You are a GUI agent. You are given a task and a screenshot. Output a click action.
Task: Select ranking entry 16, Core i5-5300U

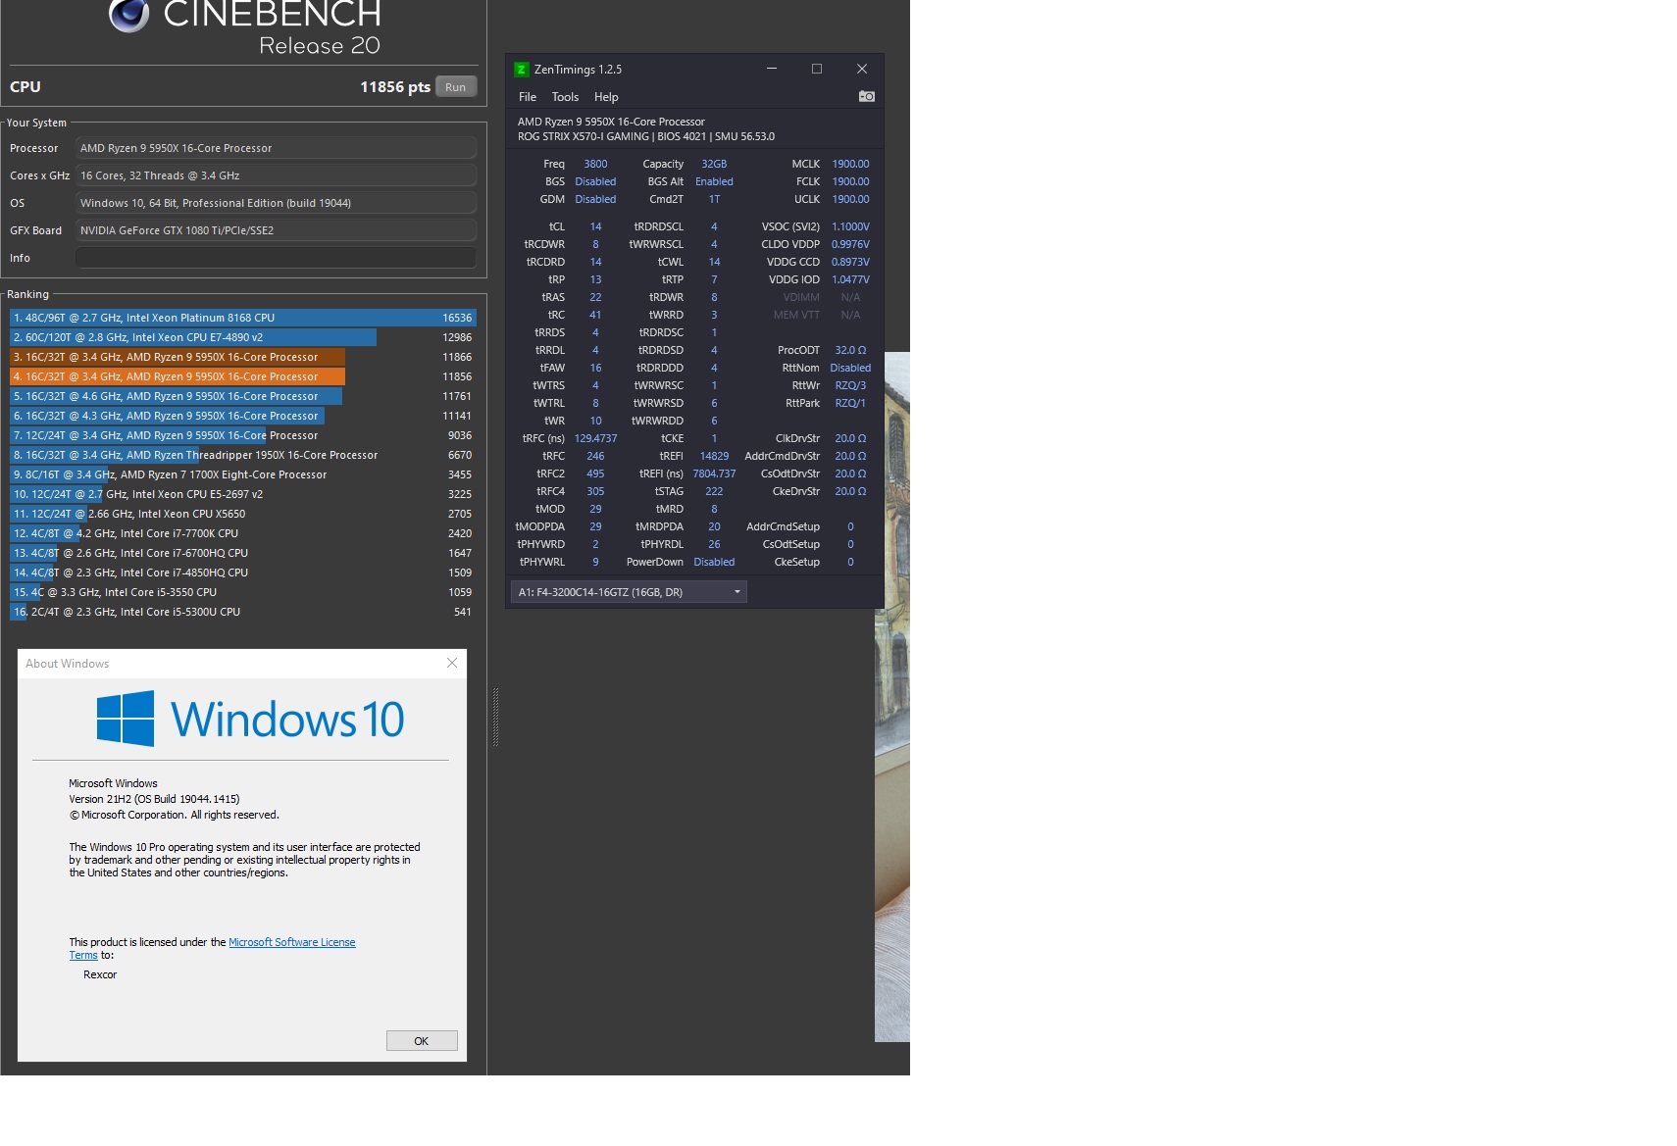tap(243, 612)
